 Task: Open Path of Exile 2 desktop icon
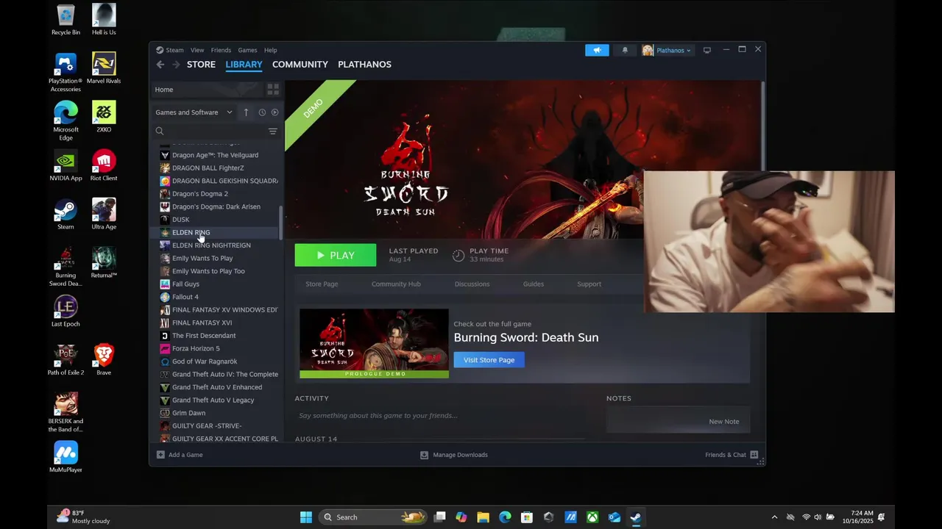[65, 360]
